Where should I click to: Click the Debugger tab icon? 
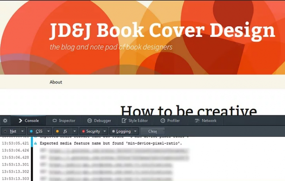pyautogui.click(x=89, y=121)
